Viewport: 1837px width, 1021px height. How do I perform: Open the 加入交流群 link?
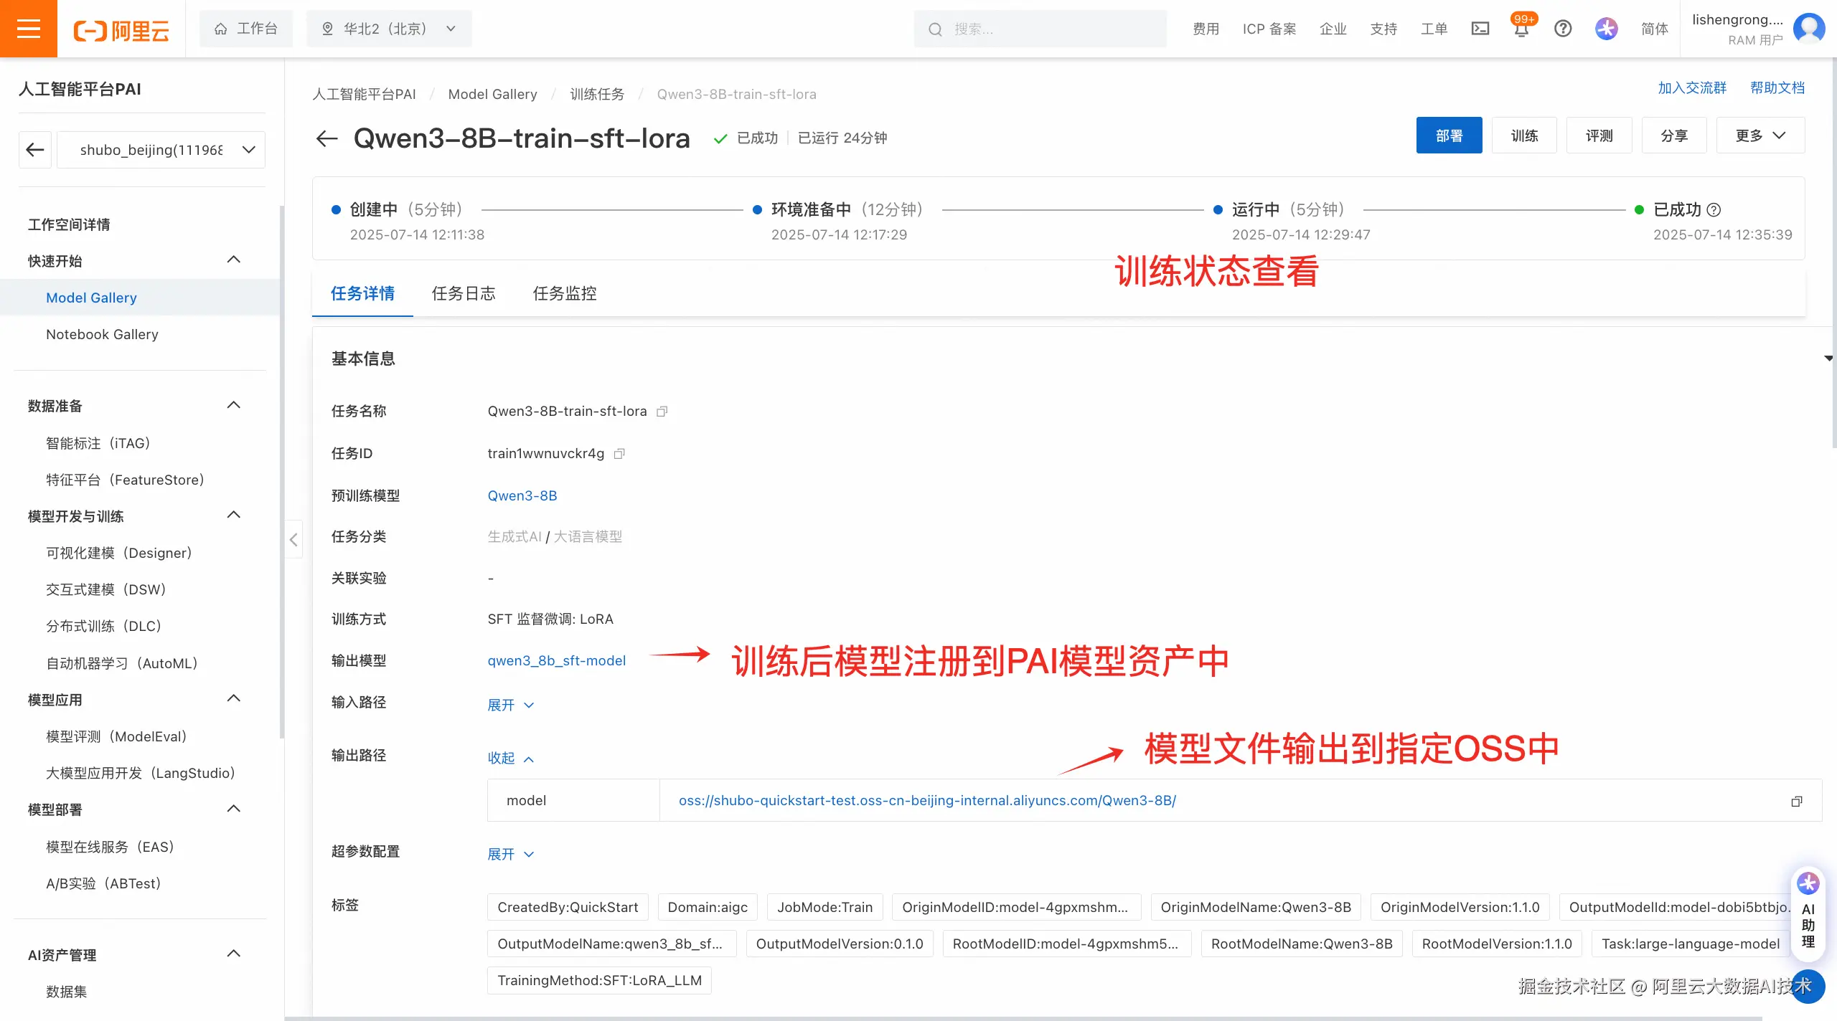click(x=1692, y=87)
